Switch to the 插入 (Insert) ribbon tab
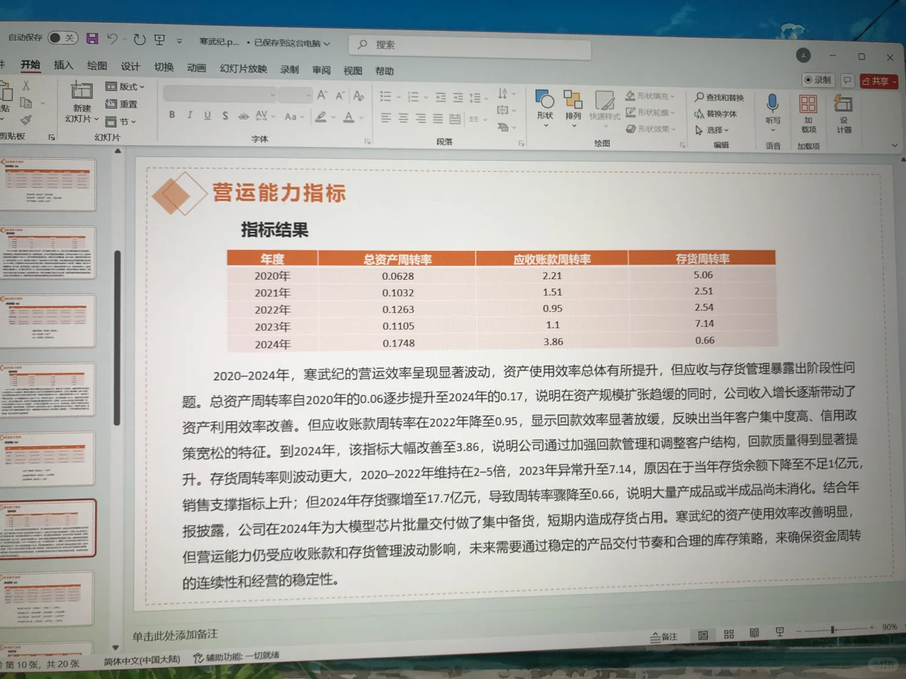The width and height of the screenshot is (906, 679). [x=63, y=65]
